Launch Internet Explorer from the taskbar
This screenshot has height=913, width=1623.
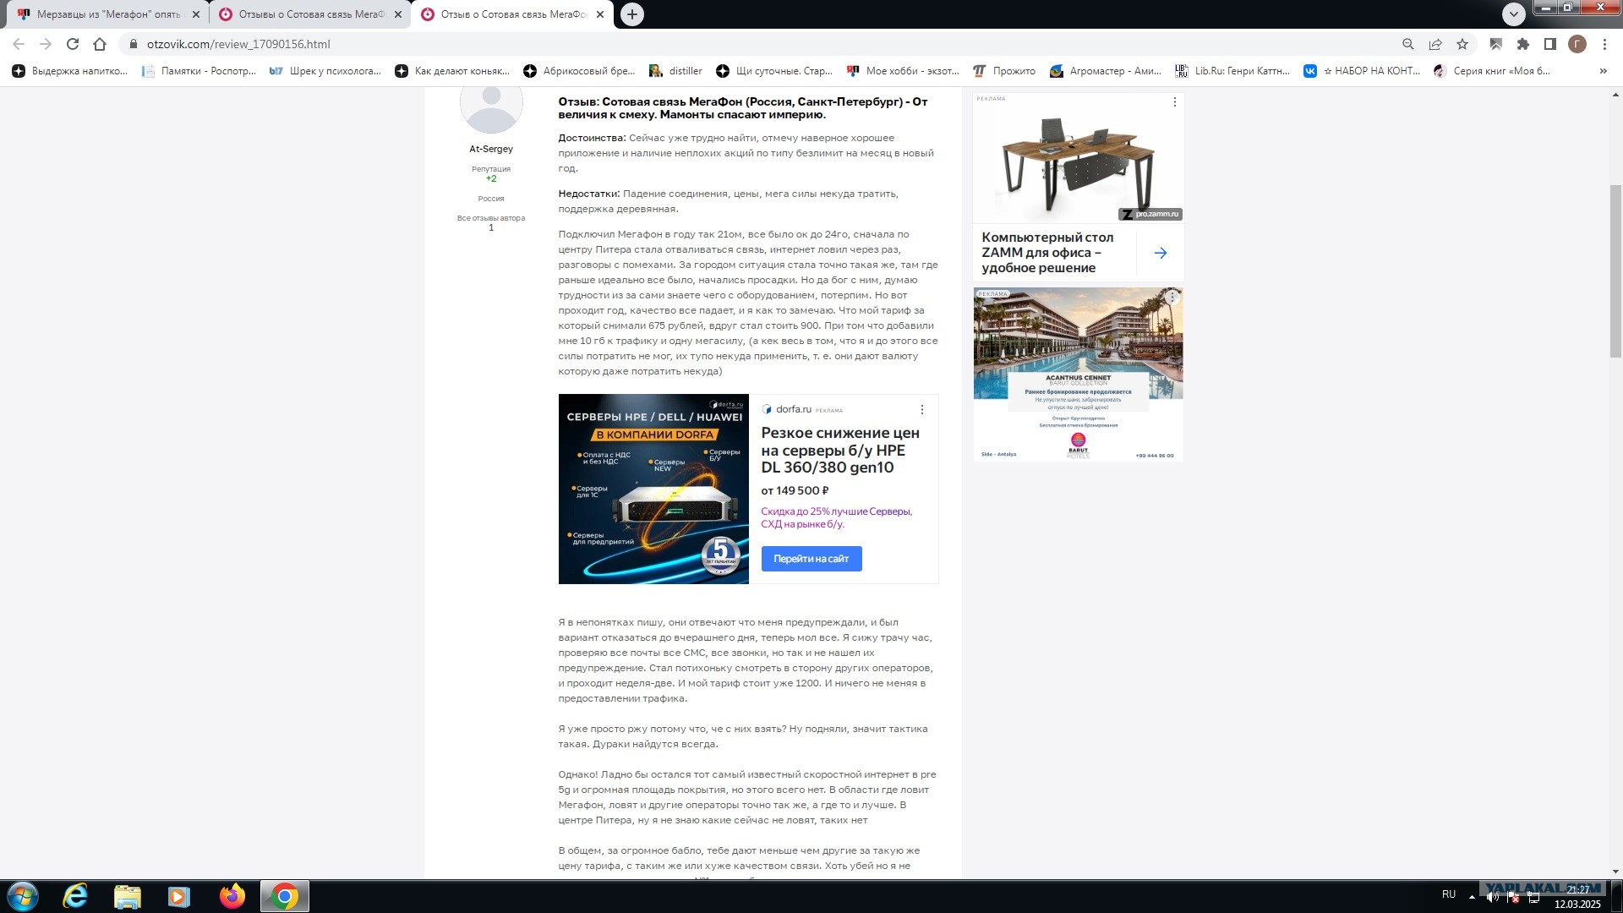(75, 896)
